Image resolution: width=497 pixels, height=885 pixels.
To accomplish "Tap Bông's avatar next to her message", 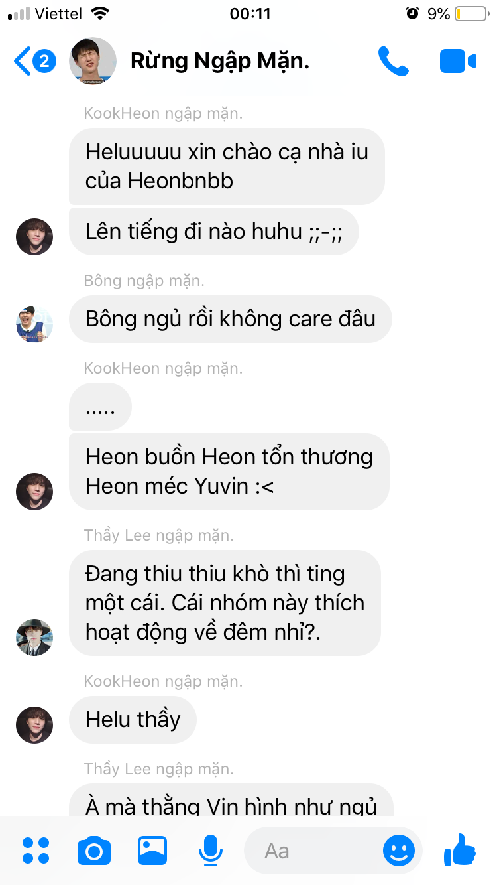I will tap(34, 324).
